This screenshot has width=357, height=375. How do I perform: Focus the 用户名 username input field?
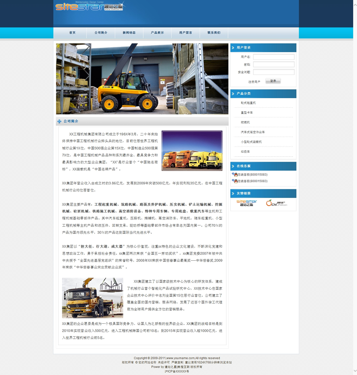(x=274, y=57)
